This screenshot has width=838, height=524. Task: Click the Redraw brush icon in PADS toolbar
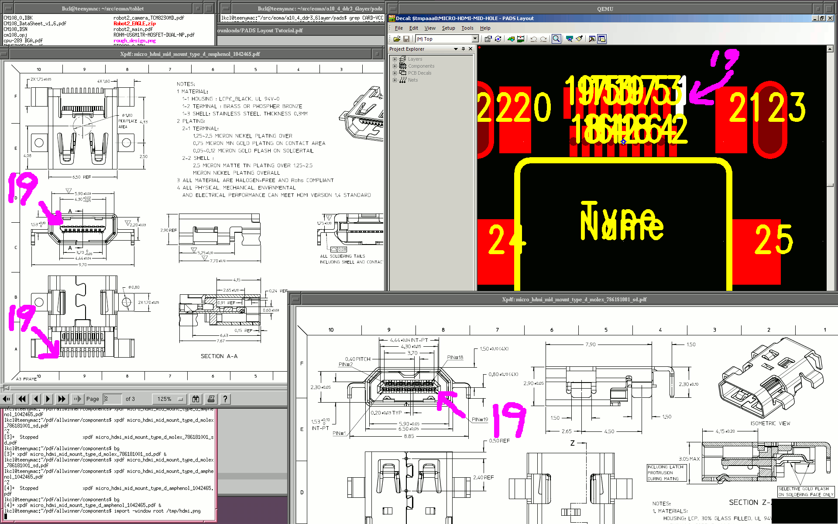(579, 39)
